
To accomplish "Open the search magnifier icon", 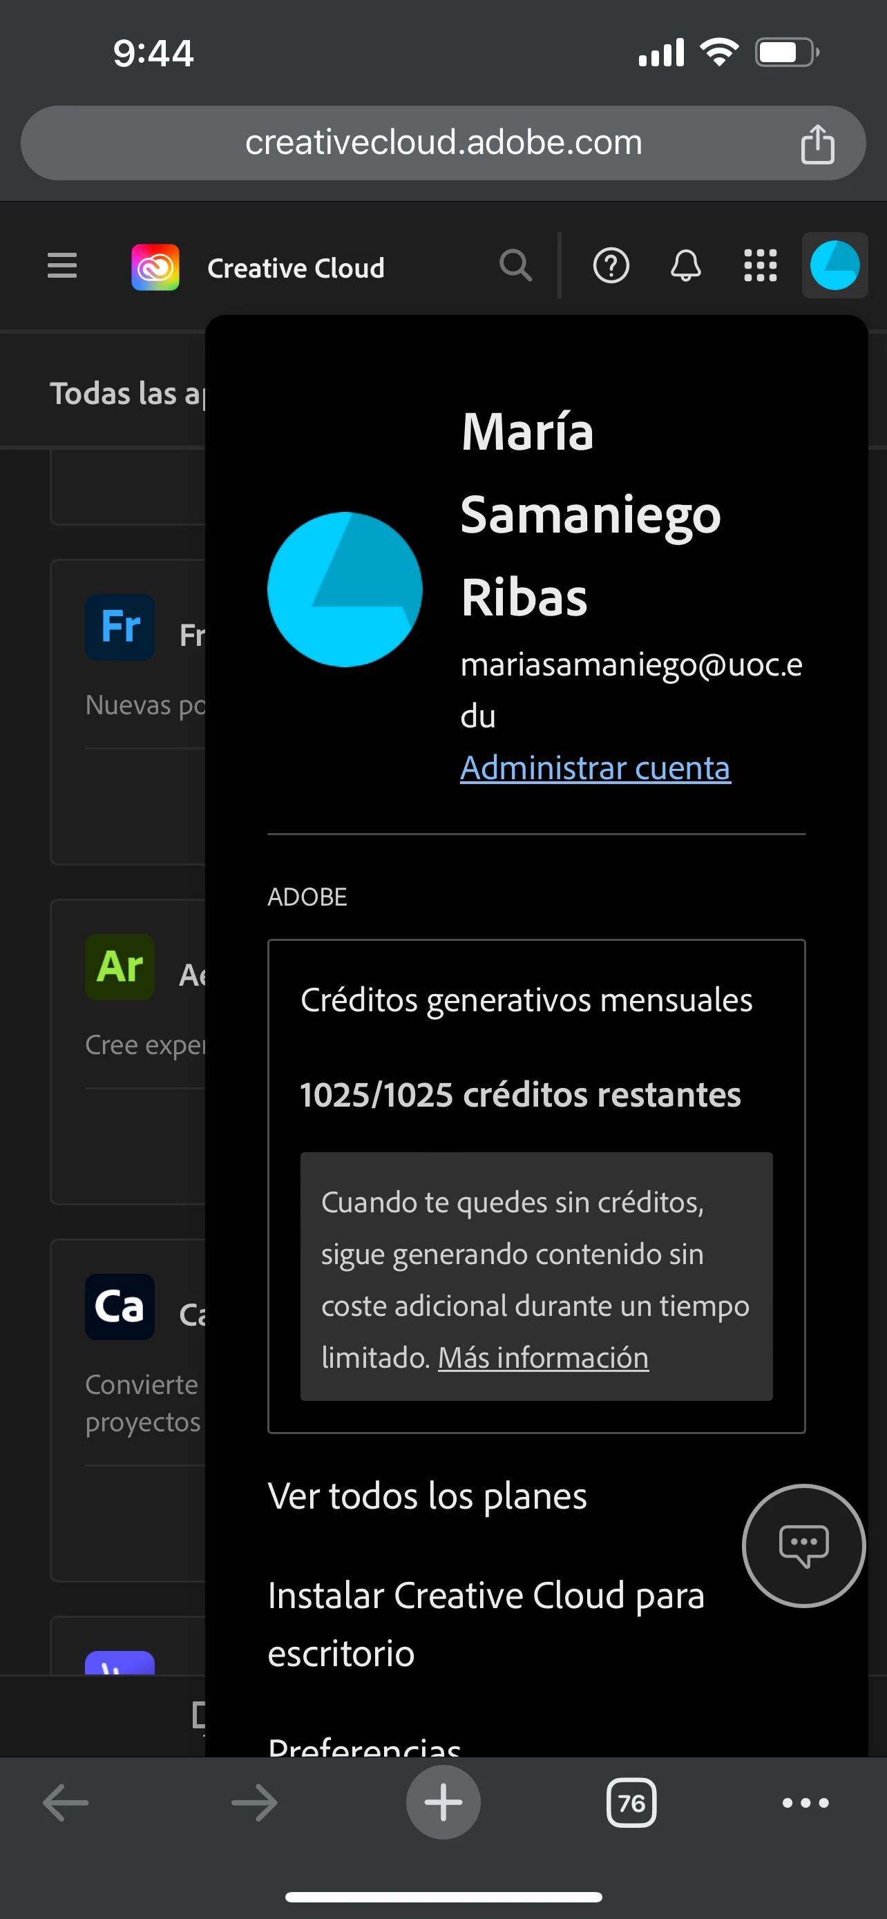I will click(x=515, y=266).
